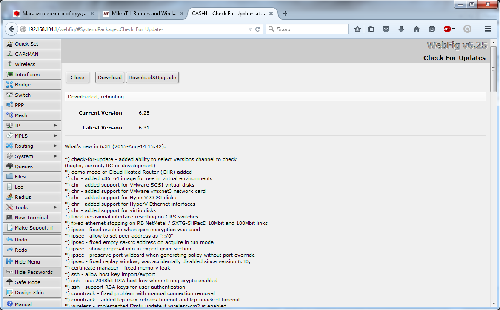Click the page vertical scrollbar
500x310 pixels.
tap(493, 170)
